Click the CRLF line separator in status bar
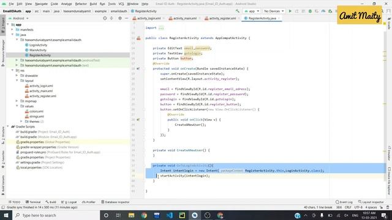Screen dimensions: 392x220 348,207
